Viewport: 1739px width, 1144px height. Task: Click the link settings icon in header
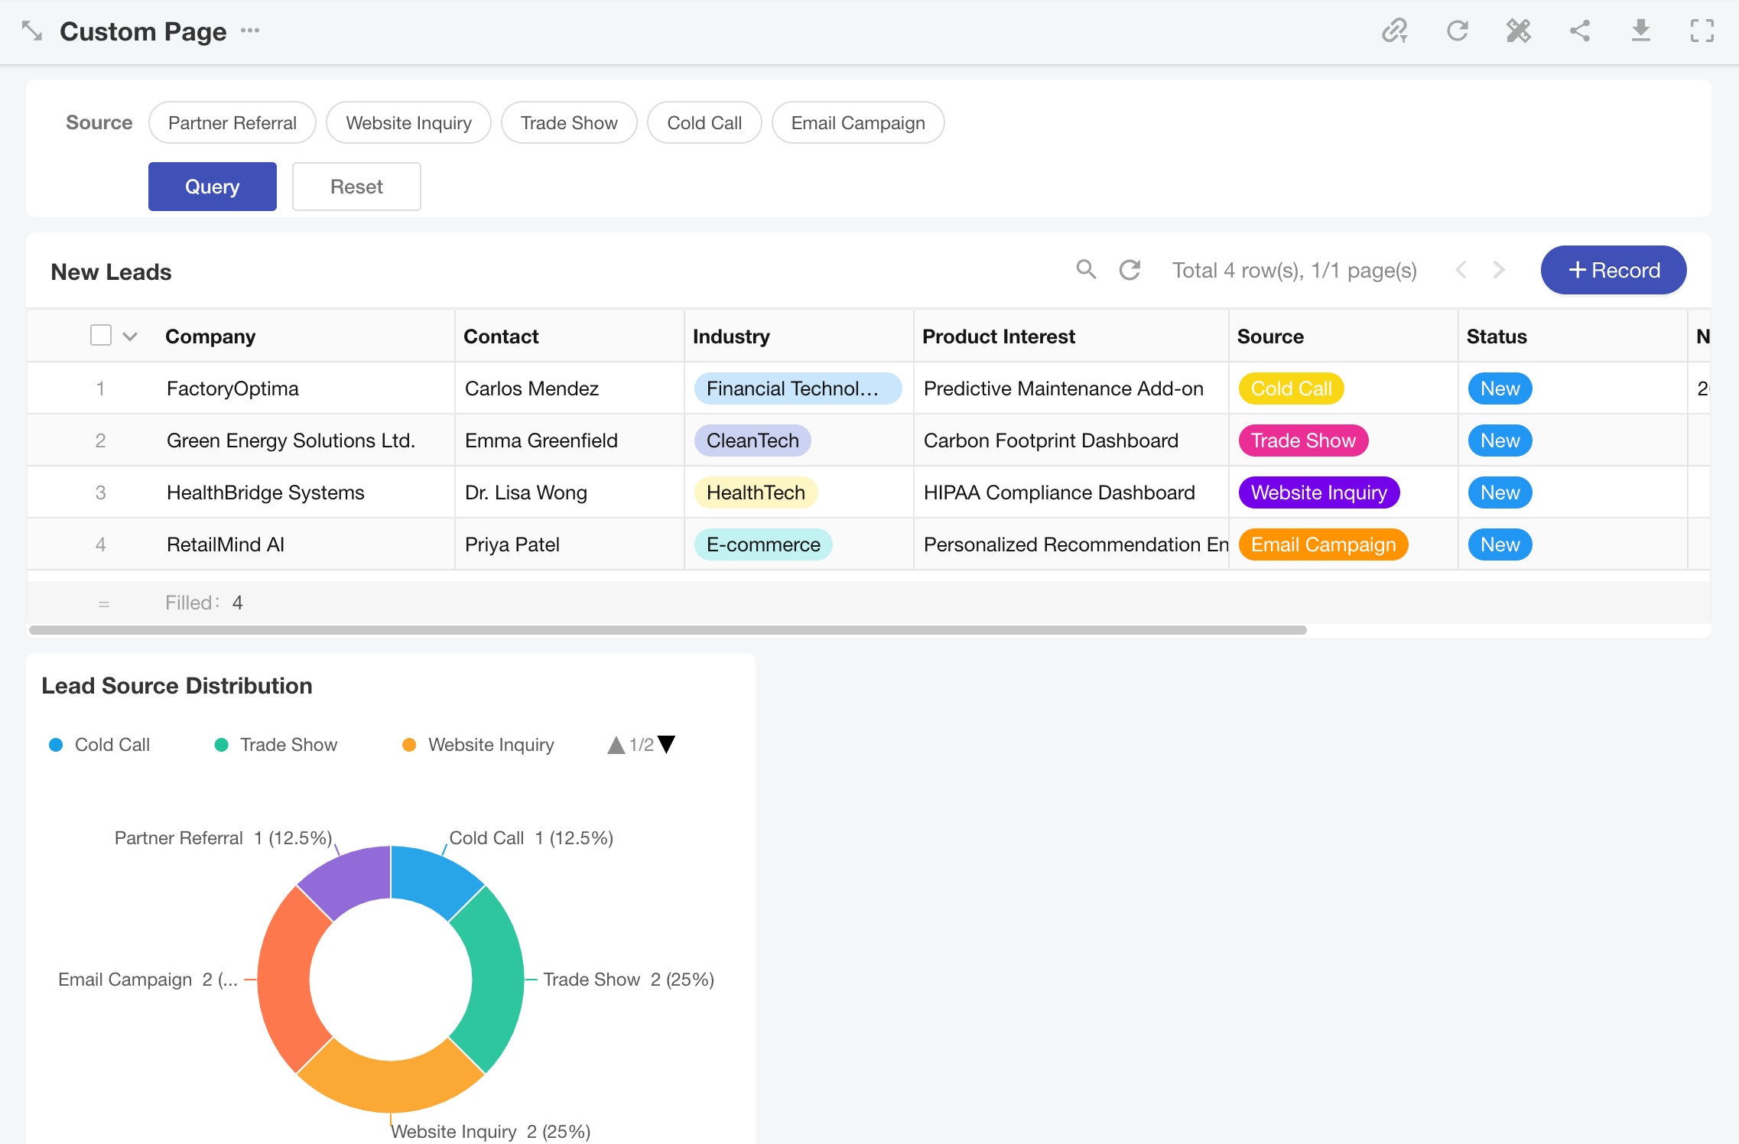tap(1395, 31)
